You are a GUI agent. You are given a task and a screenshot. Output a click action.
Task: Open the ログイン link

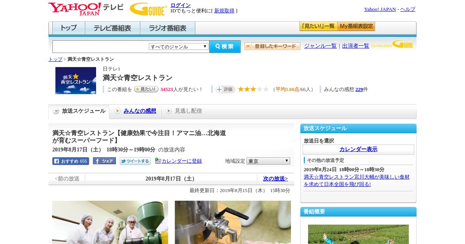point(181,5)
